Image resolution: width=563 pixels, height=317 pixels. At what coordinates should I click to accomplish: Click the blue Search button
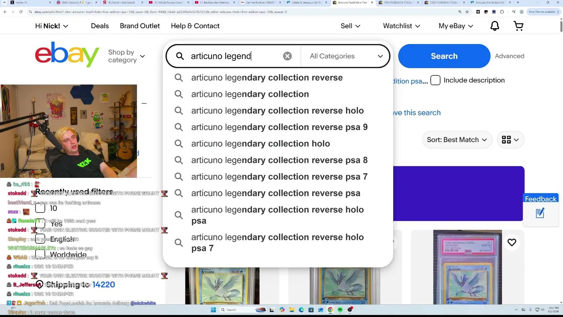(x=444, y=56)
